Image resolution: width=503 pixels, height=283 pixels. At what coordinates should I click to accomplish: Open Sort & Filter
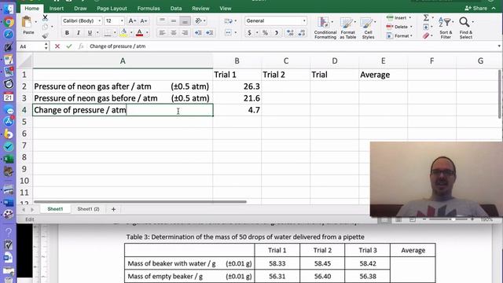point(446,28)
